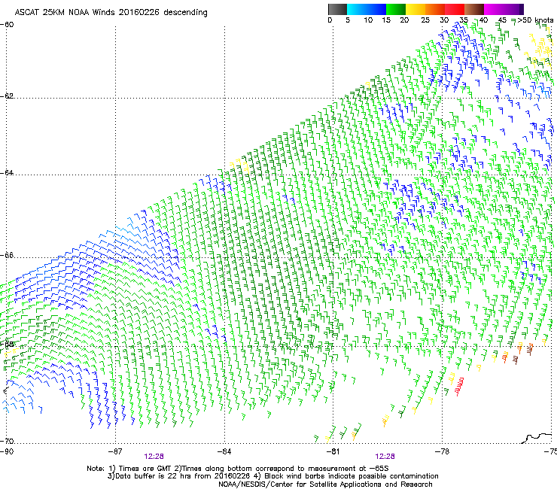Click the black coastline near -75 longitude
The height and width of the screenshot is (489, 557).
click(537, 438)
